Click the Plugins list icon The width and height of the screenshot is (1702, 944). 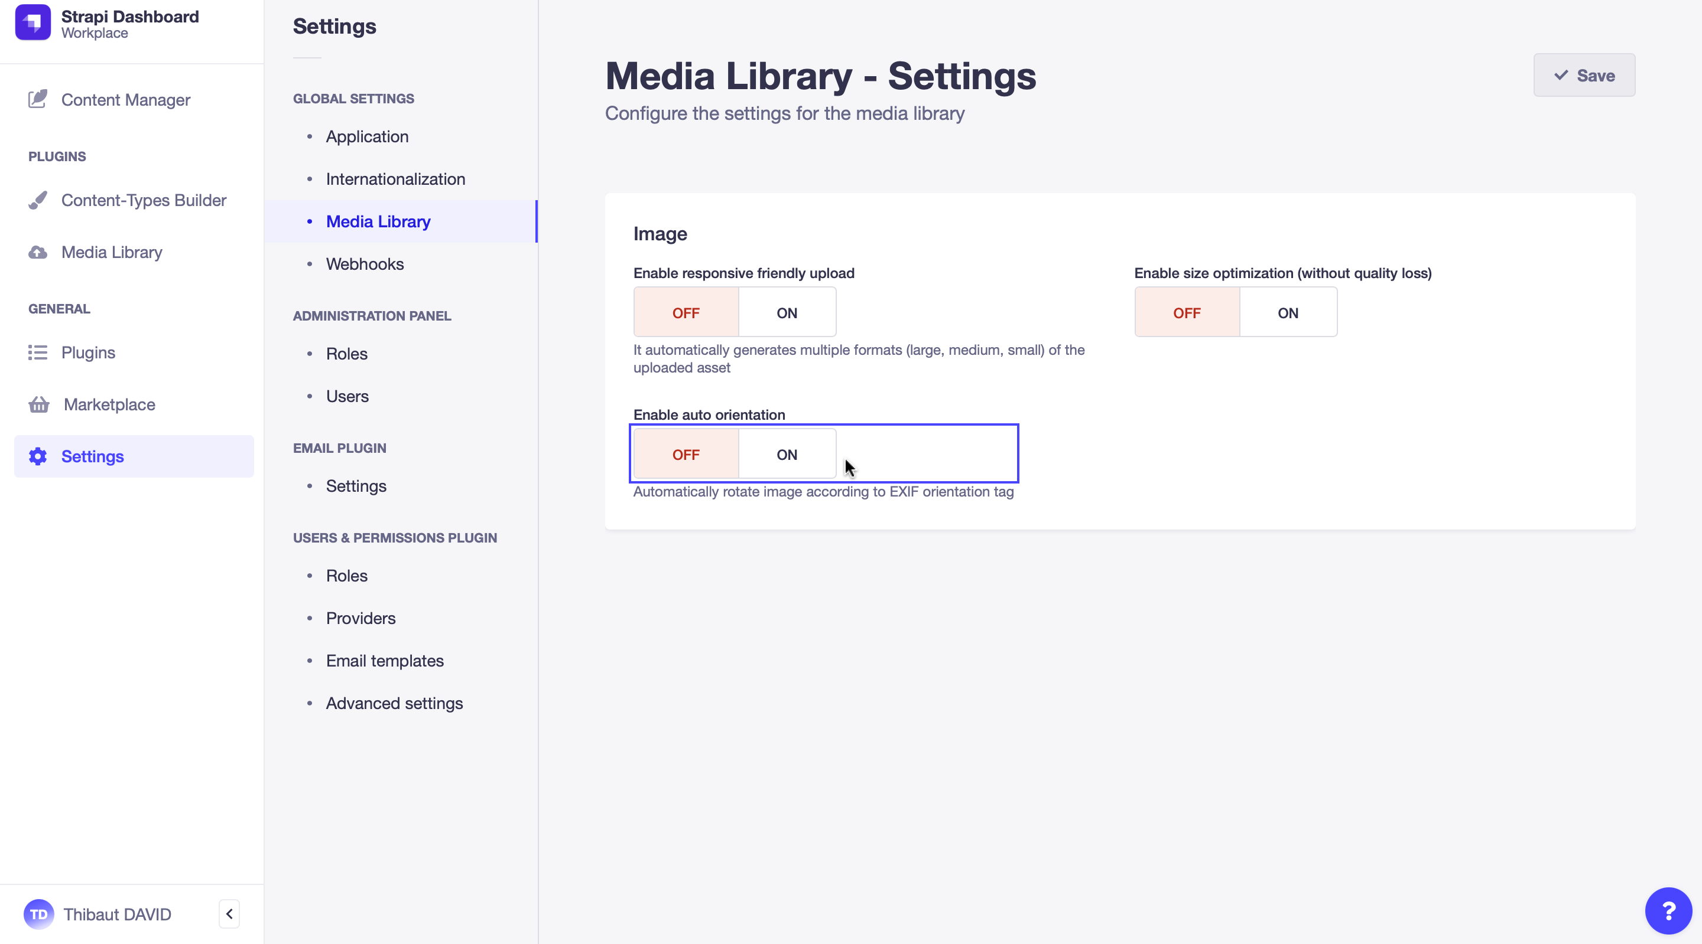pos(38,352)
